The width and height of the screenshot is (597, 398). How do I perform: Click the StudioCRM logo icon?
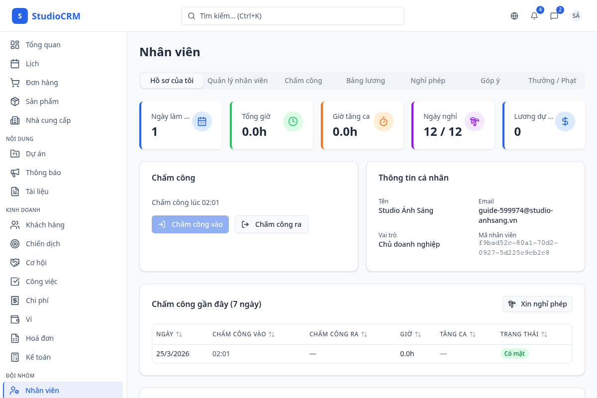click(x=20, y=16)
